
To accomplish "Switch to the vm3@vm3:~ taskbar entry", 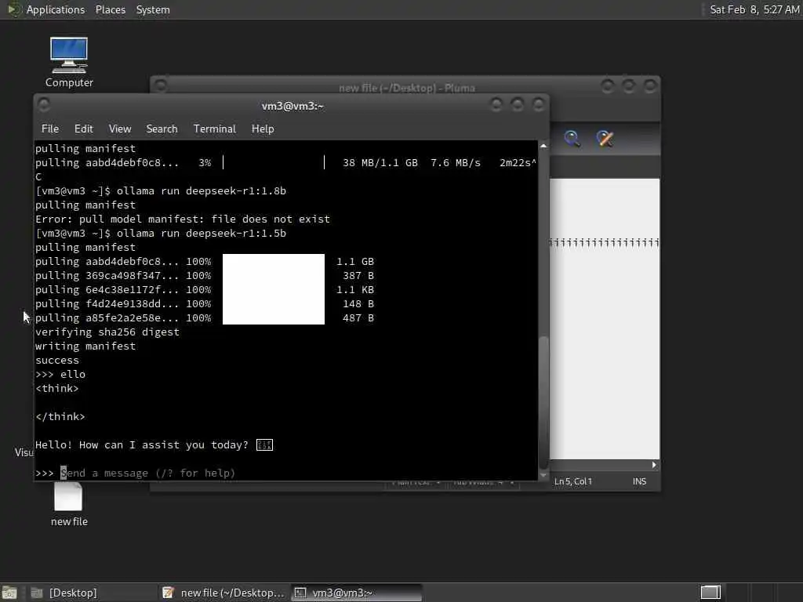I will (357, 593).
